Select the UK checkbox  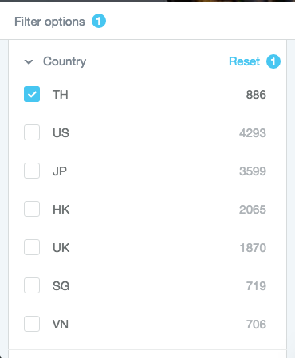pos(32,247)
